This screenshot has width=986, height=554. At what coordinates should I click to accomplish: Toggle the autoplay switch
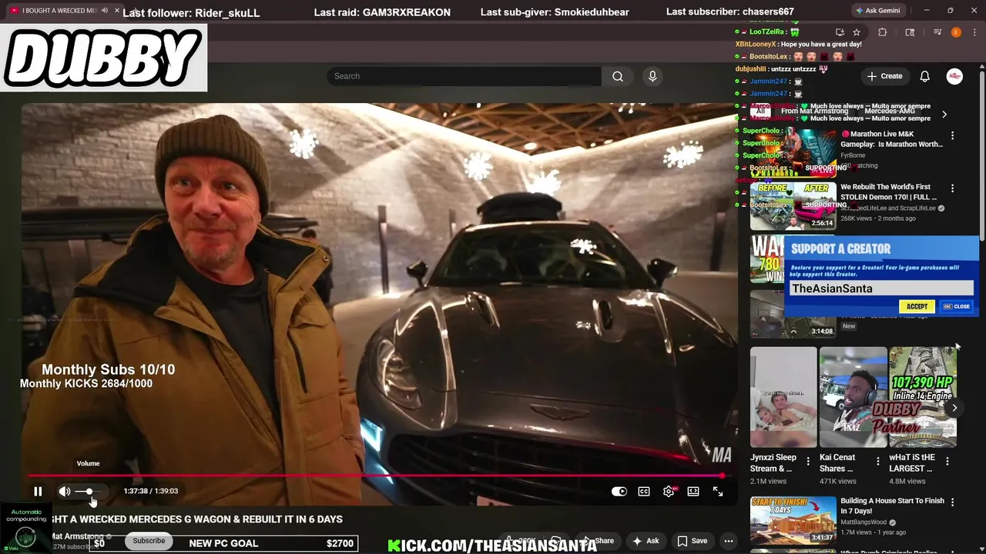click(619, 491)
